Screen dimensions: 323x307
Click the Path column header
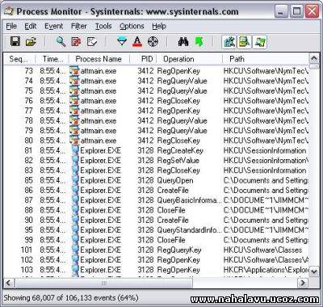266,59
